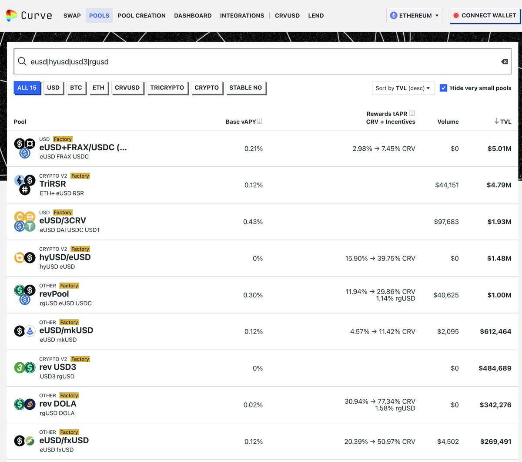Screen dimensions: 522x462
Task: Open TriRSR pool name
Action: (53, 184)
